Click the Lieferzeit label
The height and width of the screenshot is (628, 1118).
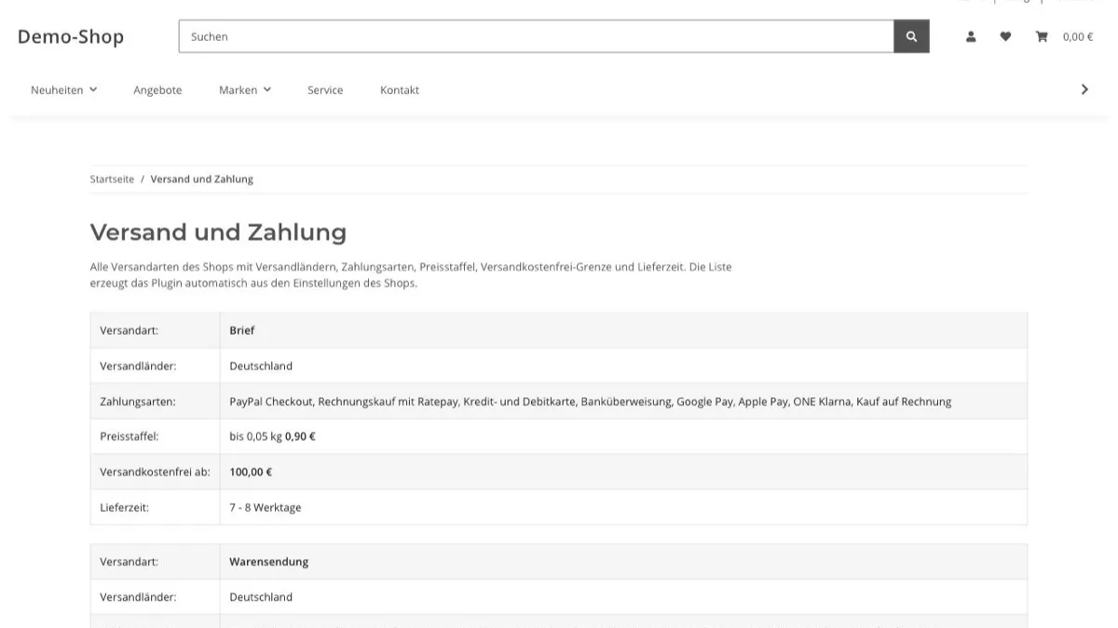pyautogui.click(x=125, y=508)
